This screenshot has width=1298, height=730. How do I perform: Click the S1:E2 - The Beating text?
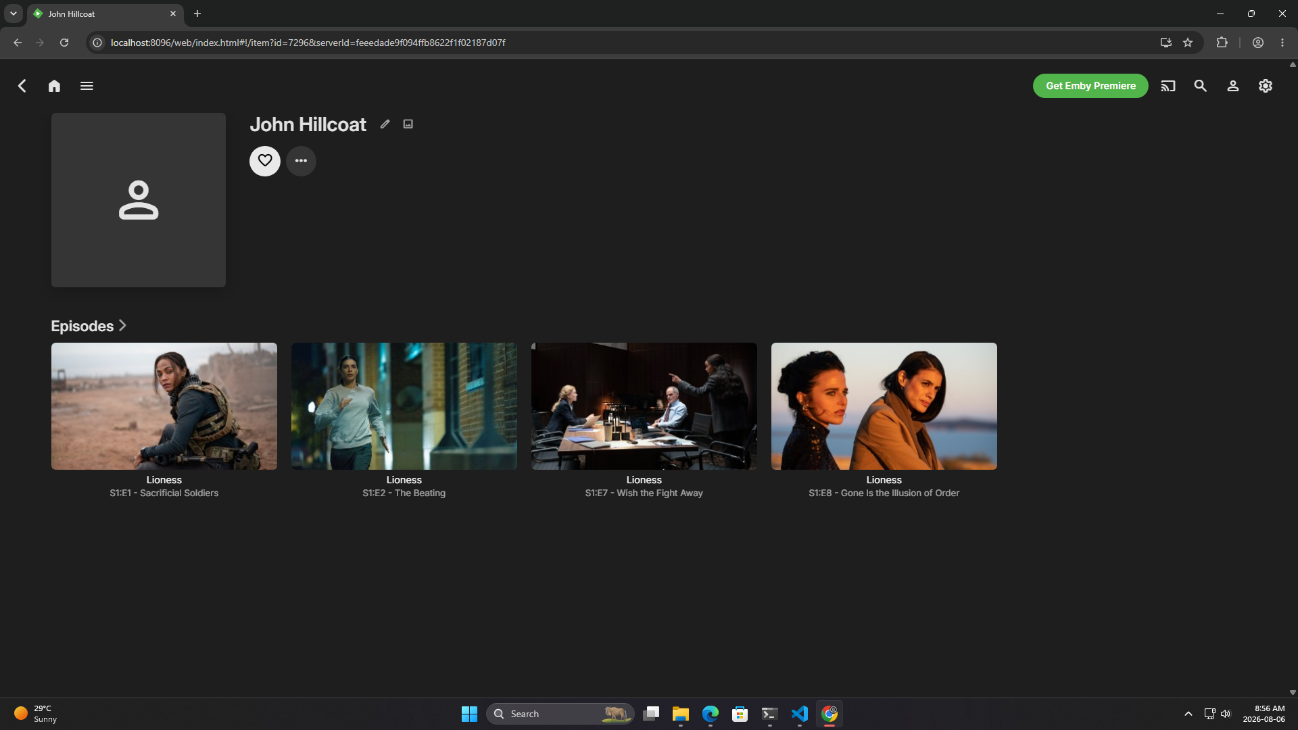click(x=404, y=493)
